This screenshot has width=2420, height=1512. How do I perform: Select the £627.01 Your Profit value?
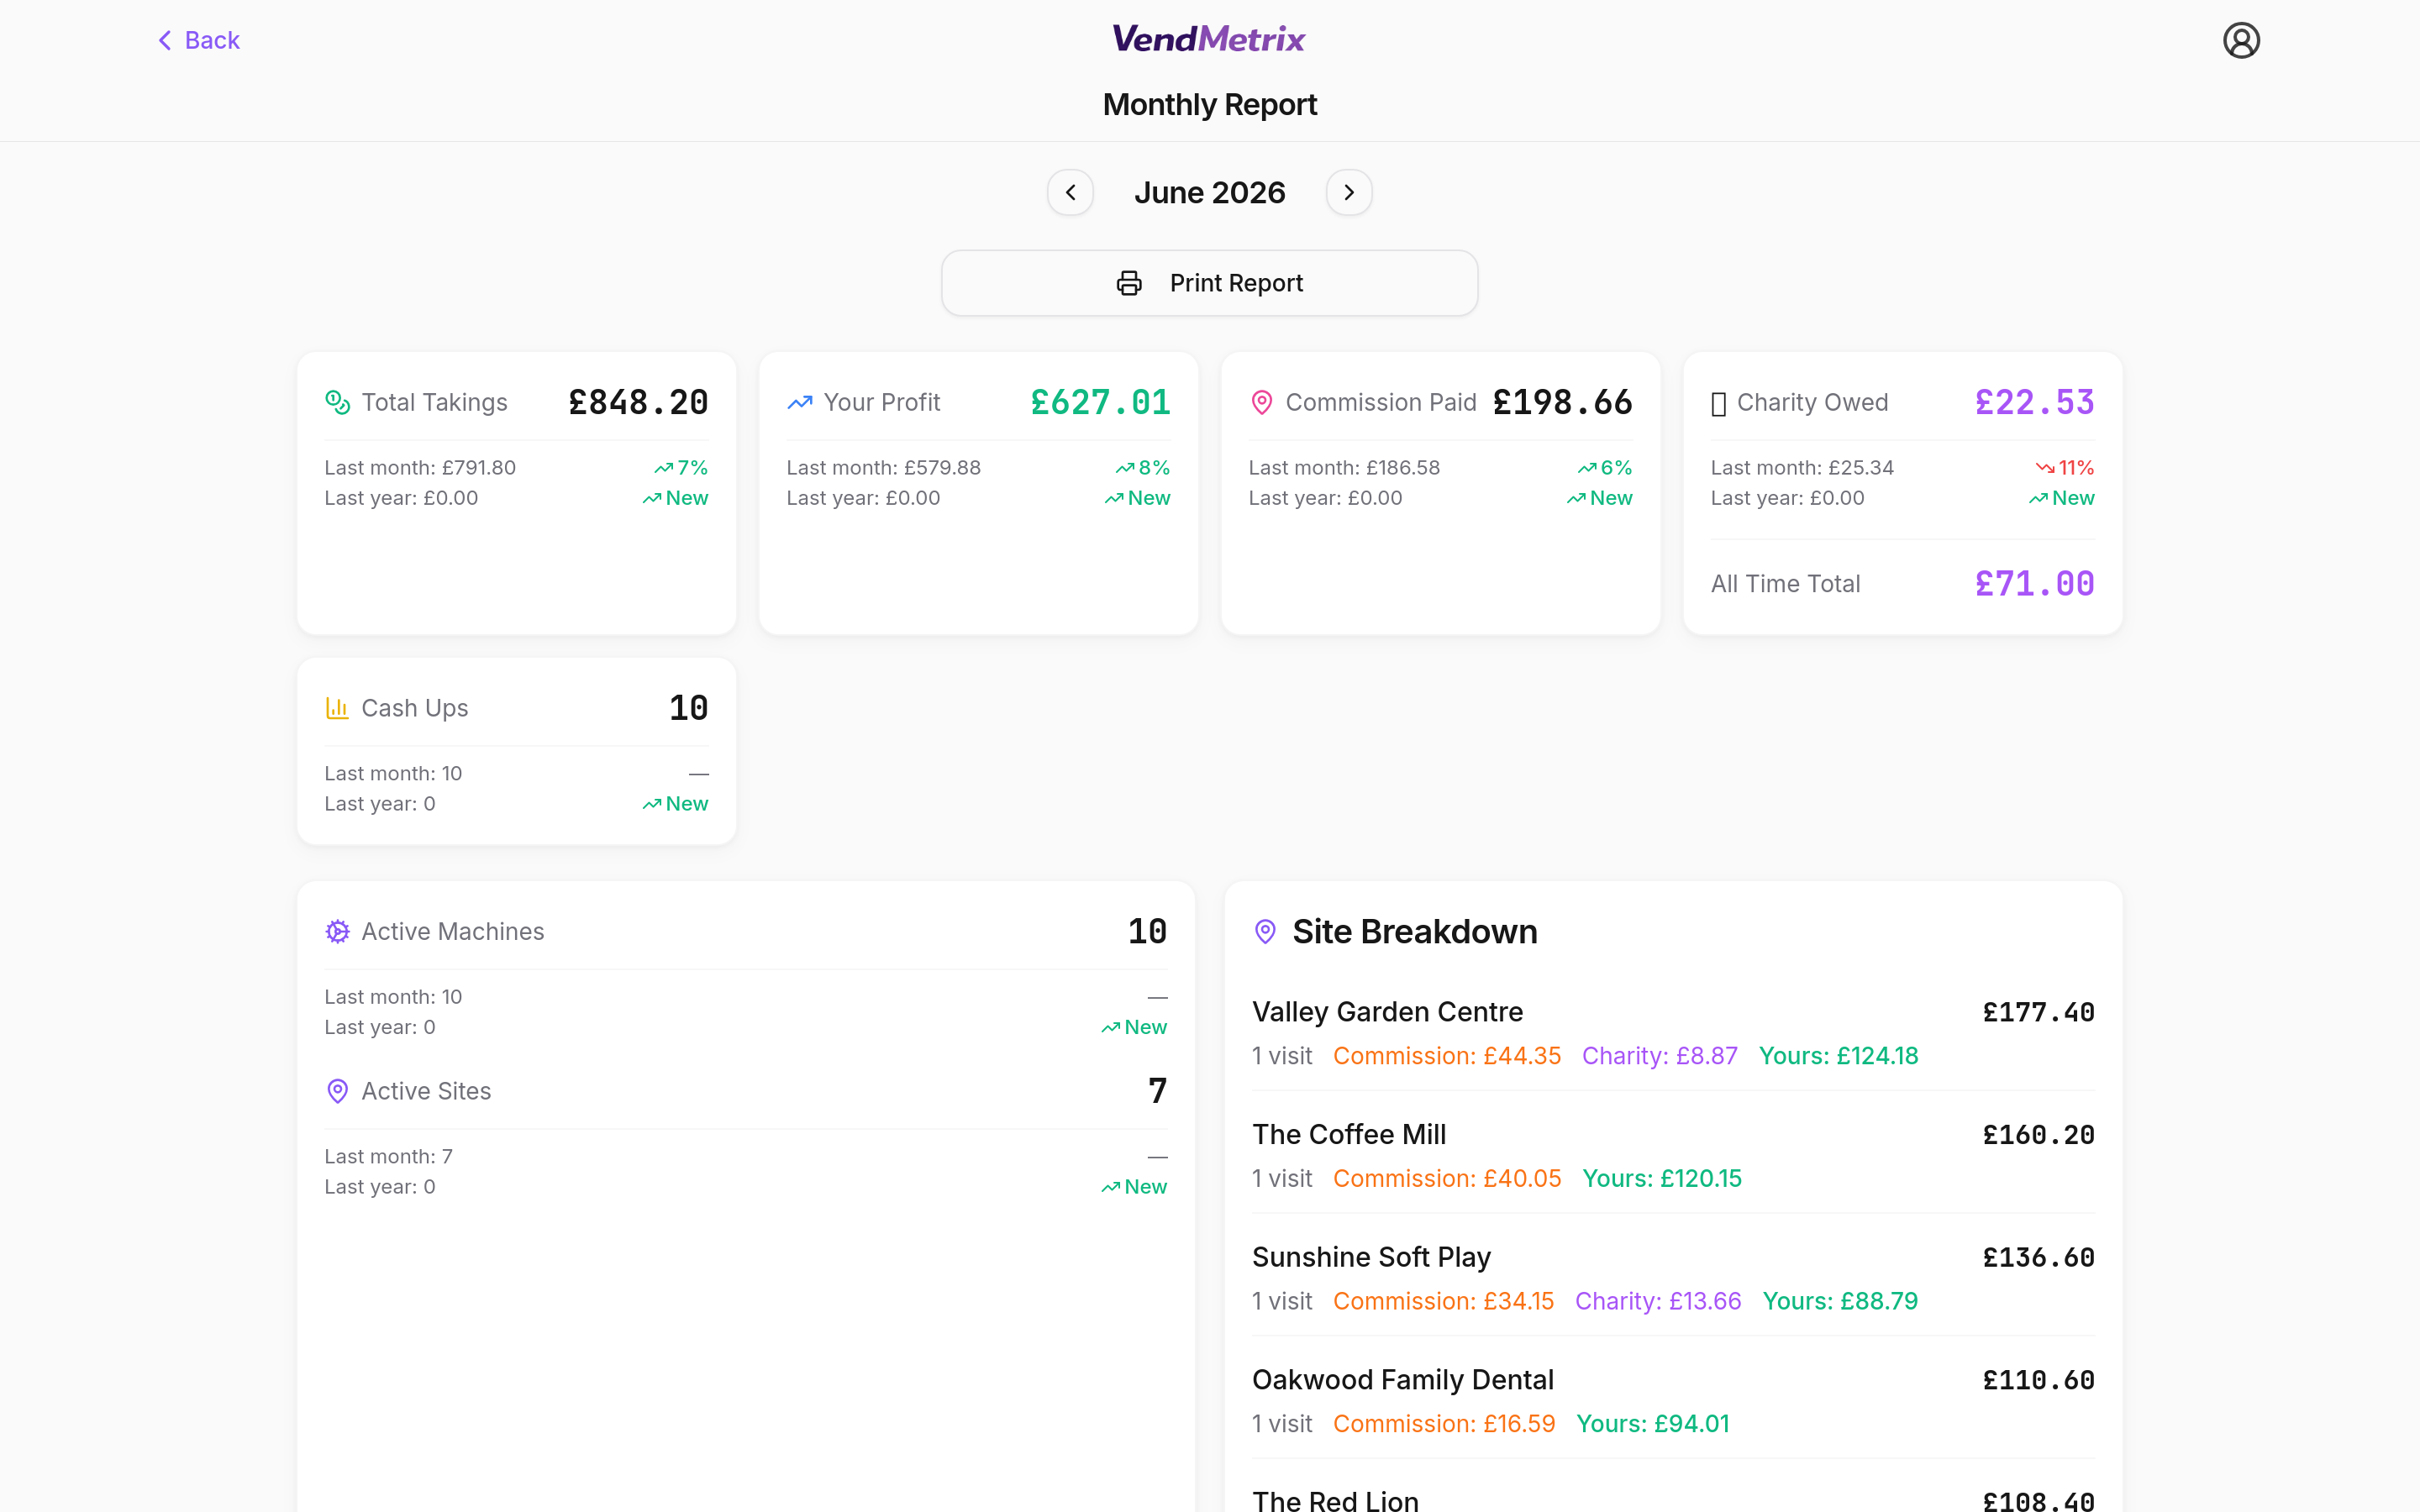click(1100, 402)
